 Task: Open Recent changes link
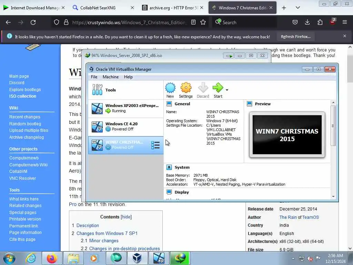click(24, 117)
